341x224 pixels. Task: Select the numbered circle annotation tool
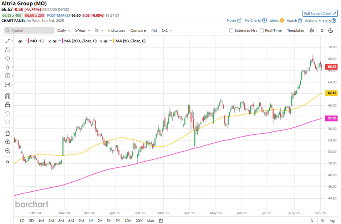[7, 76]
